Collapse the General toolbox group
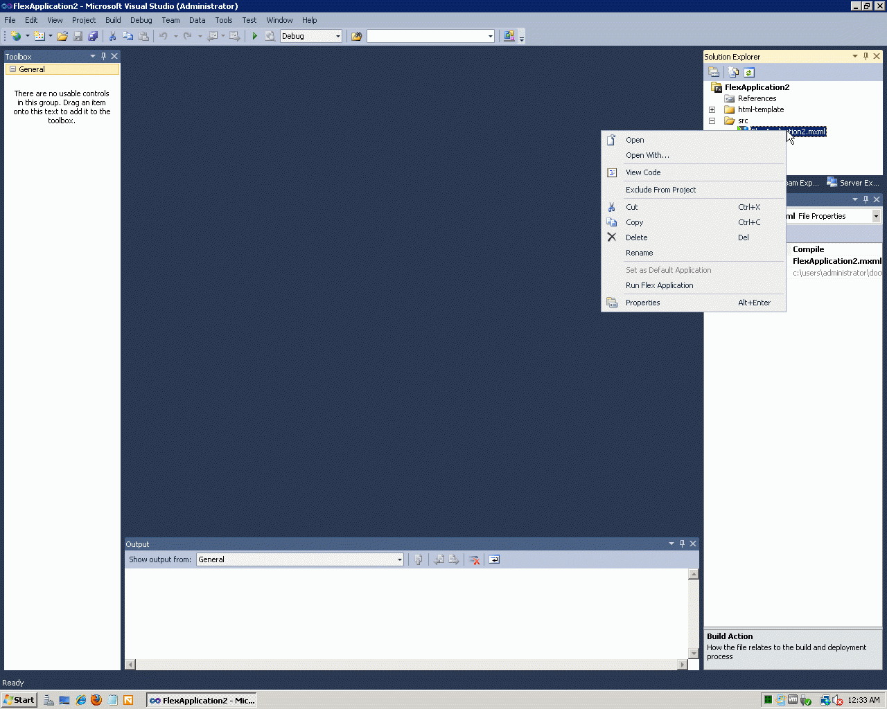The width and height of the screenshot is (887, 709). pyautogui.click(x=12, y=69)
